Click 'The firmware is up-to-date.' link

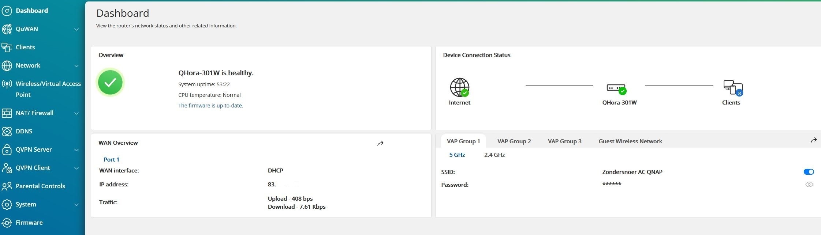coord(210,105)
